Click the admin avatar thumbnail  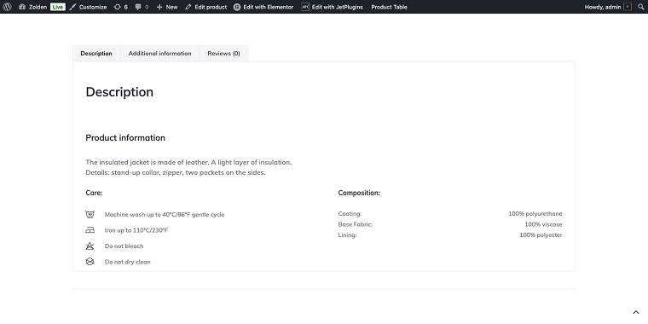(x=628, y=7)
